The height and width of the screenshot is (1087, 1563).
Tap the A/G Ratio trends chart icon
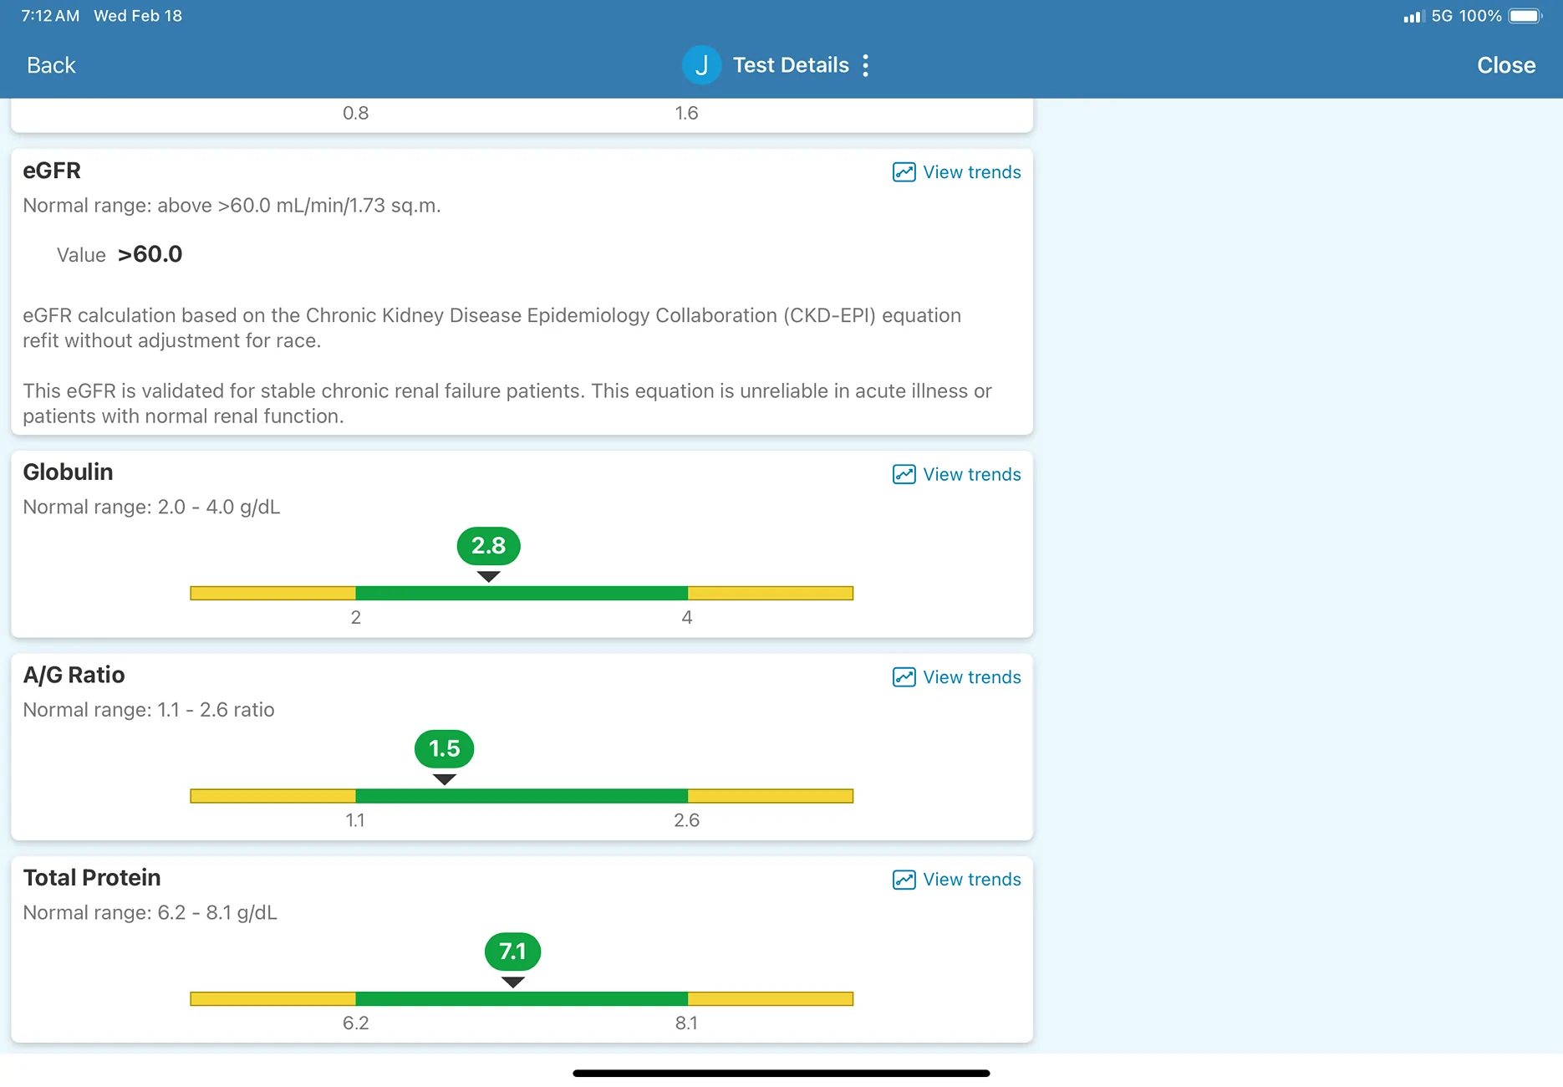point(904,677)
